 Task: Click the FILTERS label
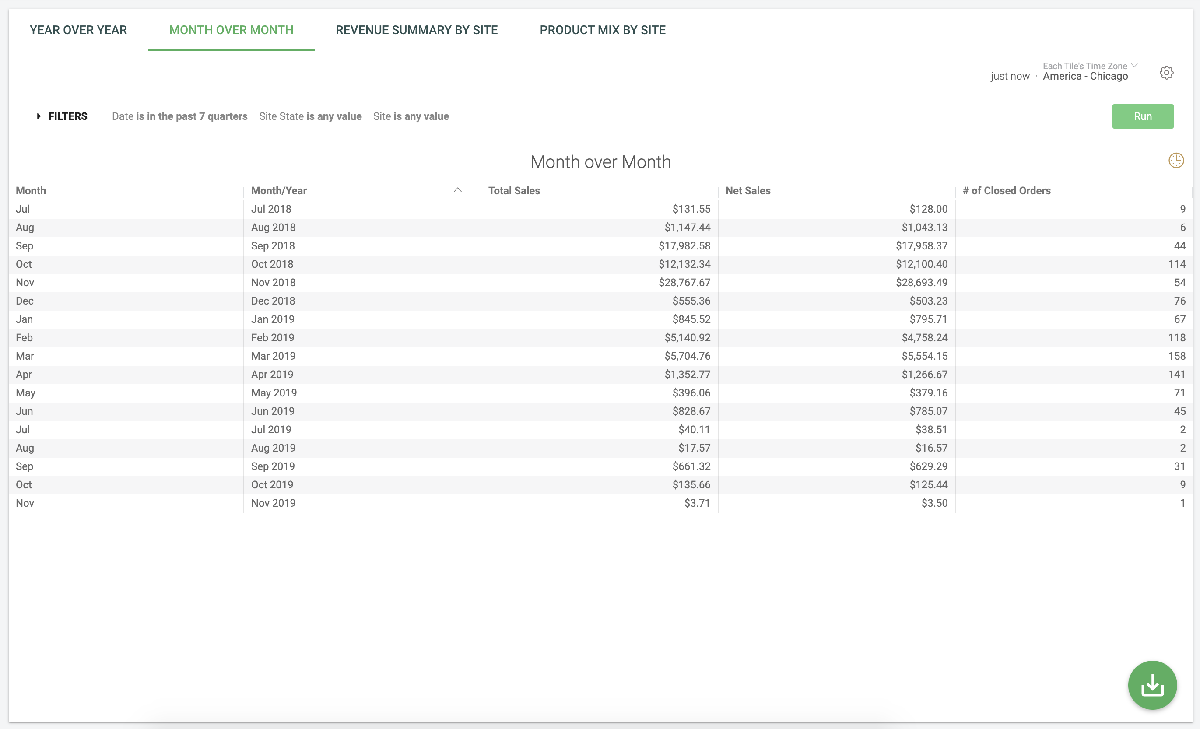coord(68,116)
